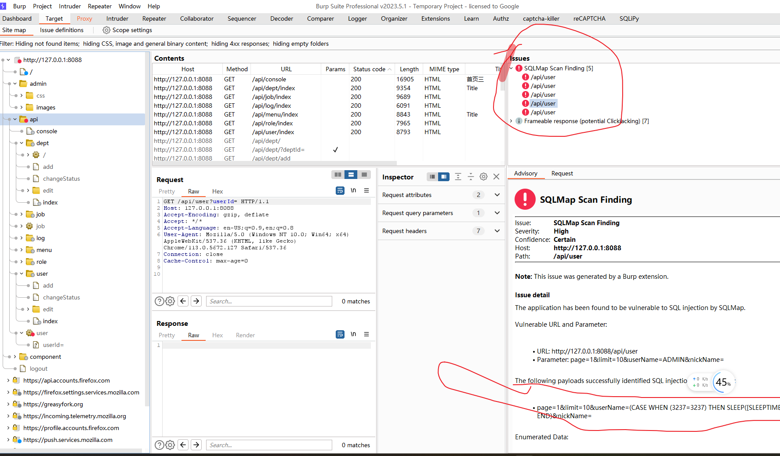The height and width of the screenshot is (456, 780).
Task: Click the Frameable response info icon
Action: [x=519, y=121]
